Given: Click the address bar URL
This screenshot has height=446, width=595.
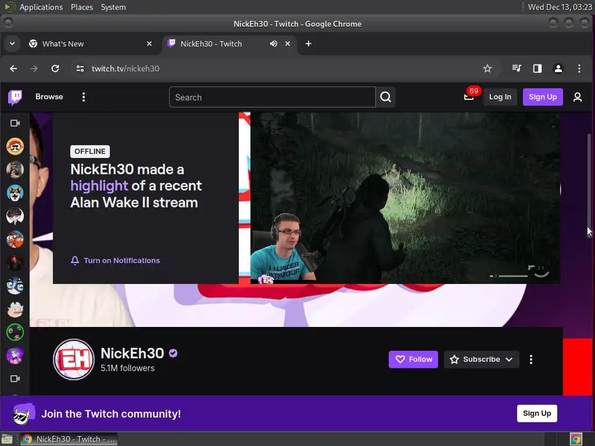Looking at the screenshot, I should (x=126, y=69).
